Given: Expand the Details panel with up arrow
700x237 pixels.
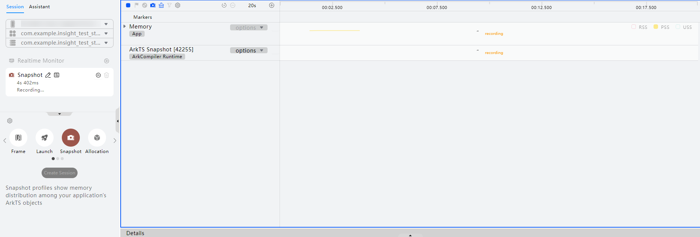Looking at the screenshot, I should [x=410, y=235].
